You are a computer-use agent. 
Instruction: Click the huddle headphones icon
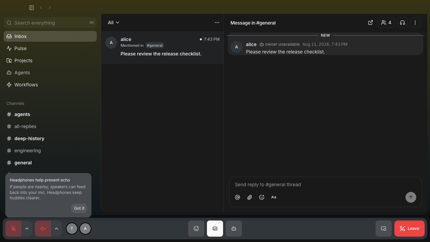pyautogui.click(x=402, y=23)
